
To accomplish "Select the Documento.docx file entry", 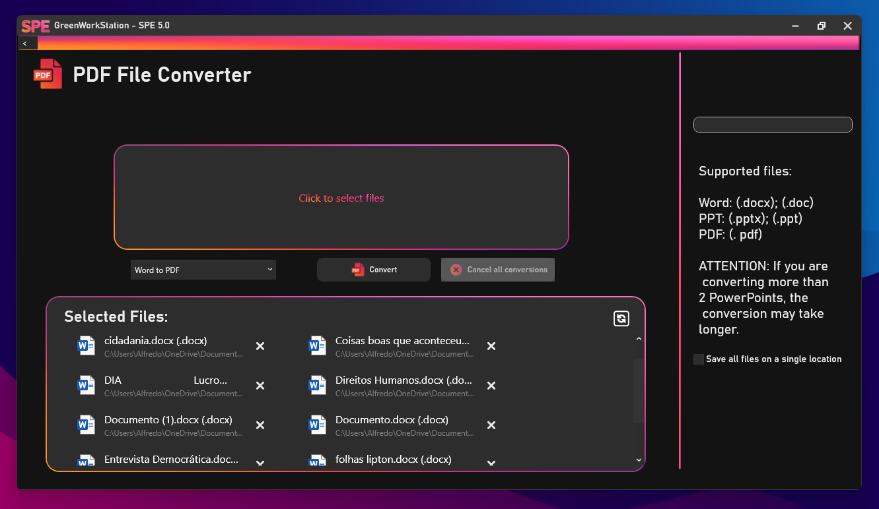I will (x=392, y=420).
